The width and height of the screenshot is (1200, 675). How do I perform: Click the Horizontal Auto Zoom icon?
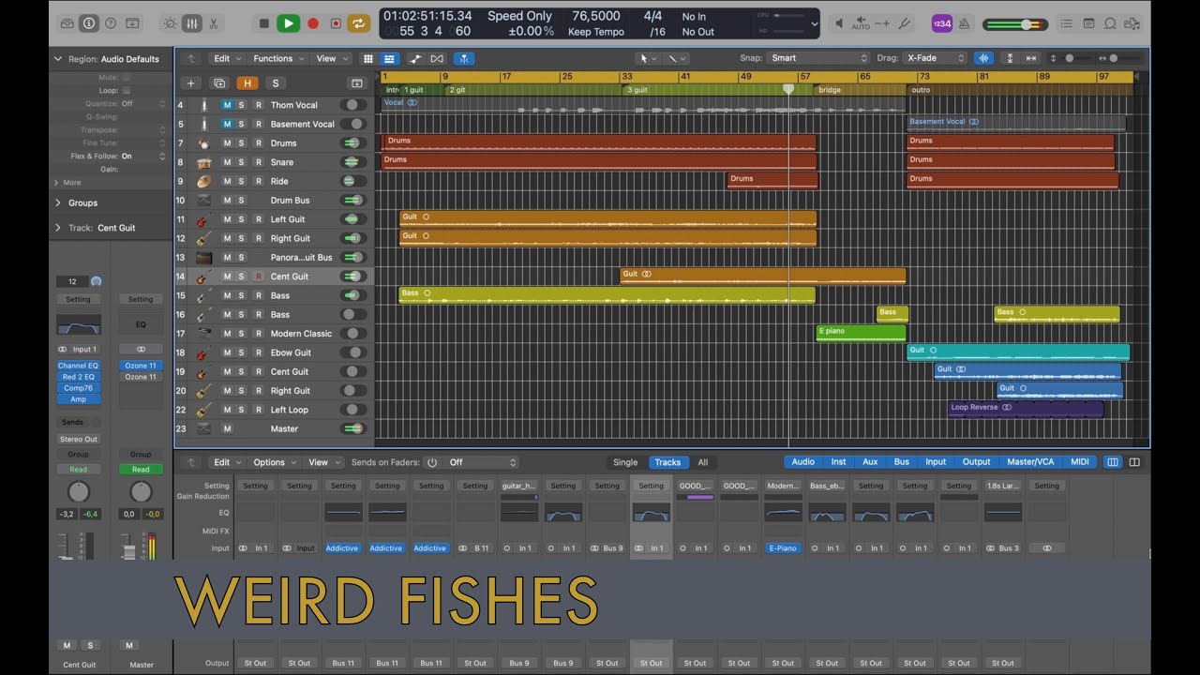coord(1031,58)
